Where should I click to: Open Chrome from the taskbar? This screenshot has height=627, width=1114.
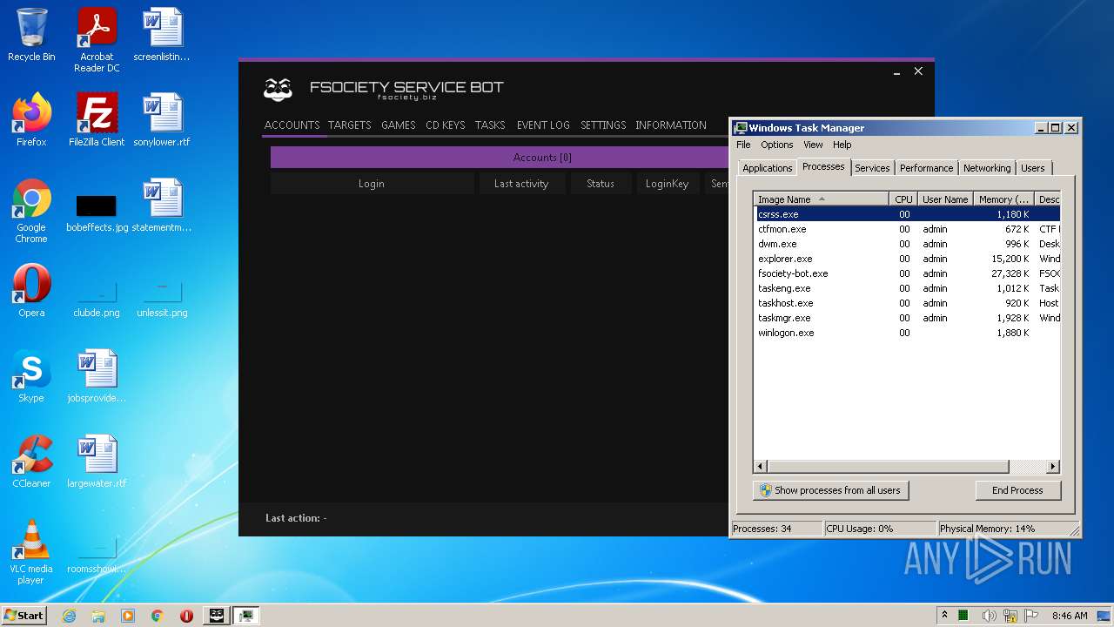click(158, 616)
